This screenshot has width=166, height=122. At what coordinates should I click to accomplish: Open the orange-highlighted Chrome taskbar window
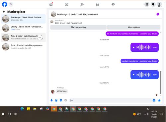click(x=54, y=109)
